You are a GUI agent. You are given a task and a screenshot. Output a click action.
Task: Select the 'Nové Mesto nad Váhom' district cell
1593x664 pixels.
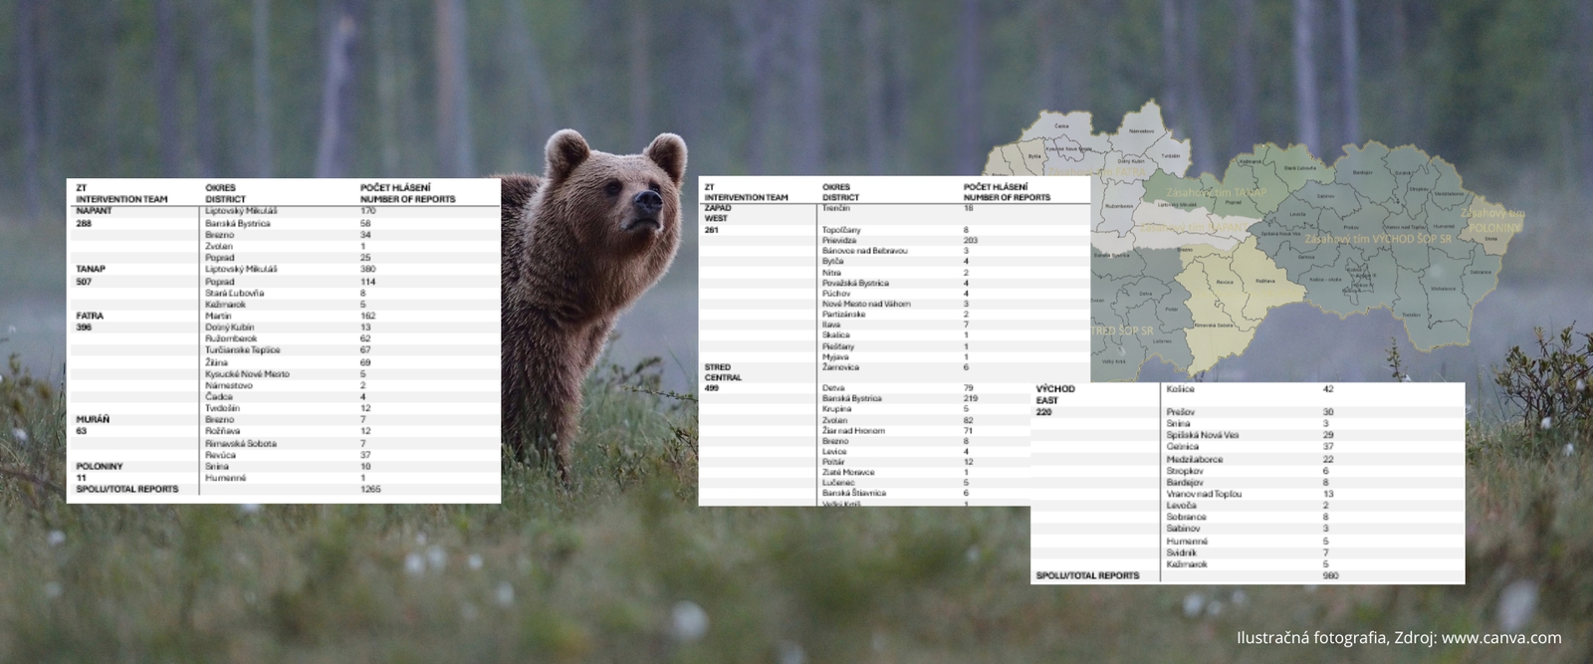click(866, 304)
